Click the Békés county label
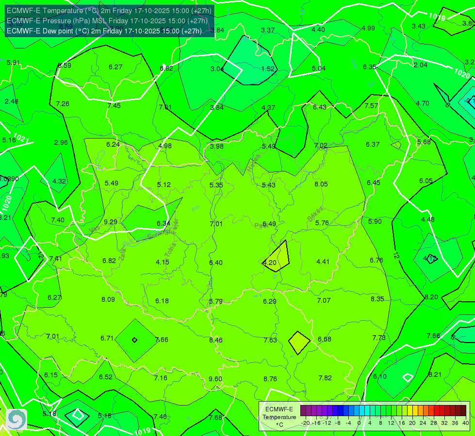475x436 pixels. pos(315,214)
